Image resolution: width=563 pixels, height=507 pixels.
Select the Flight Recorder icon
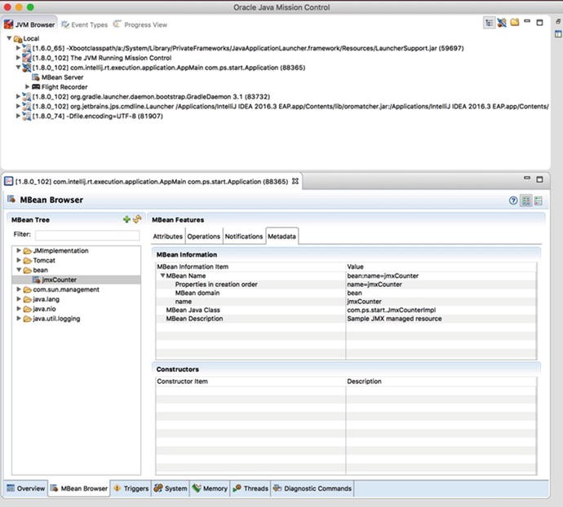pos(36,87)
